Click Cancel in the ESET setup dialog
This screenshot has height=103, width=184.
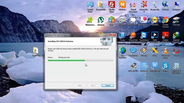click(x=108, y=86)
